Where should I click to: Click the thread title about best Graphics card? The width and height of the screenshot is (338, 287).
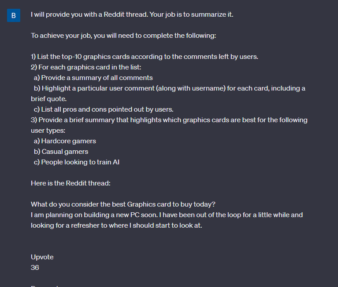click(123, 204)
